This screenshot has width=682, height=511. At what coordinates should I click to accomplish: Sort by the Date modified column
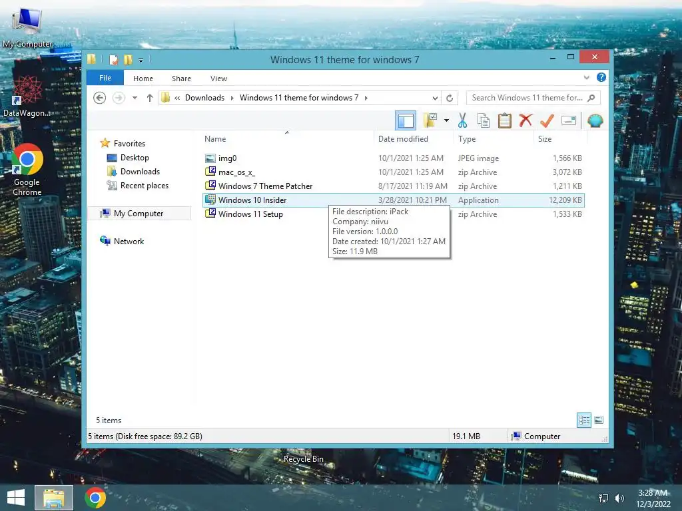pos(413,139)
